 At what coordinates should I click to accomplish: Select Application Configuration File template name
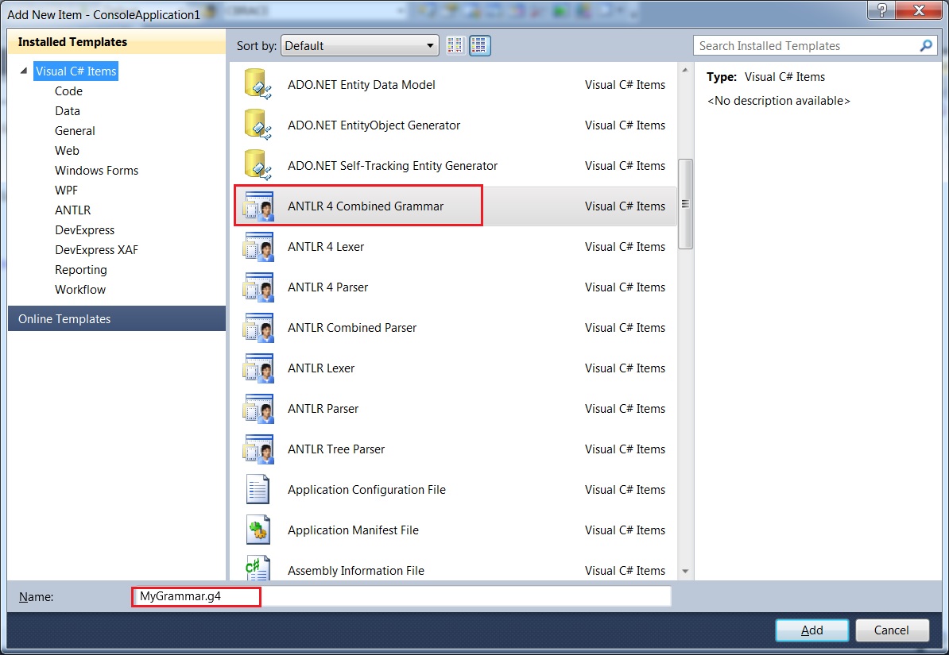pyautogui.click(x=366, y=490)
